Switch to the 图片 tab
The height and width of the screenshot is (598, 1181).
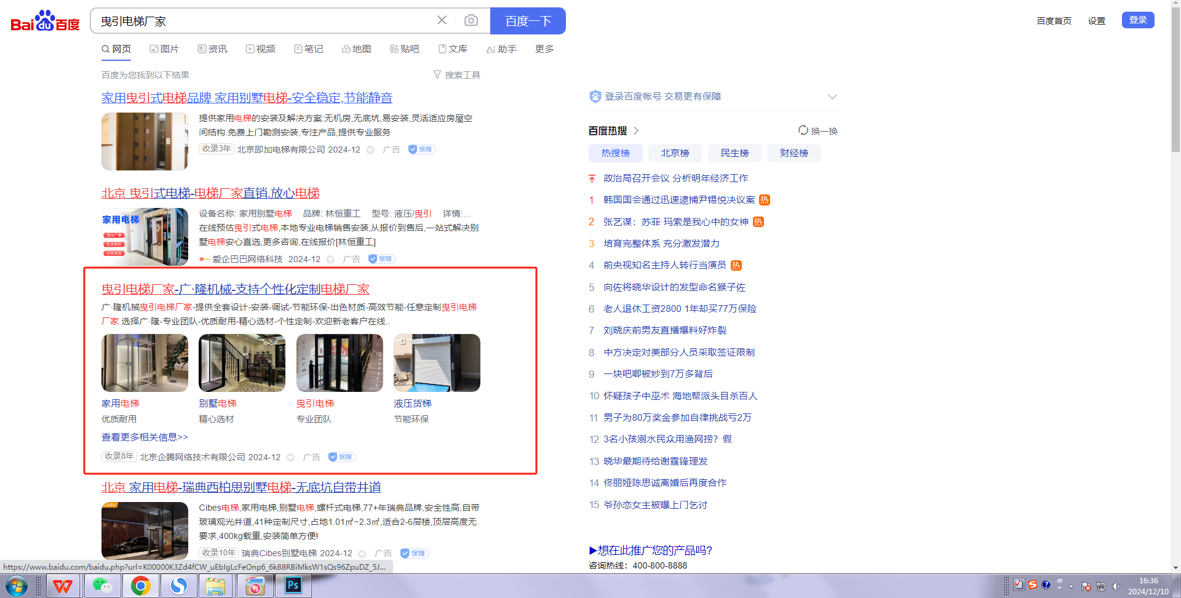pyautogui.click(x=164, y=49)
